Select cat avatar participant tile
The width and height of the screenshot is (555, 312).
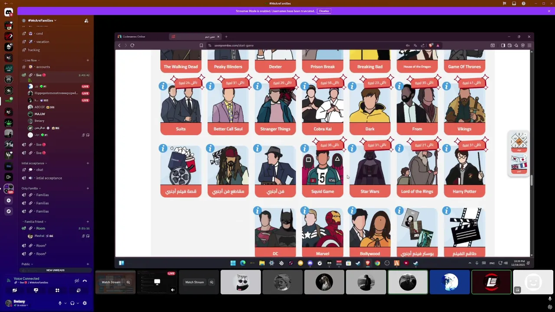pyautogui.click(x=241, y=282)
